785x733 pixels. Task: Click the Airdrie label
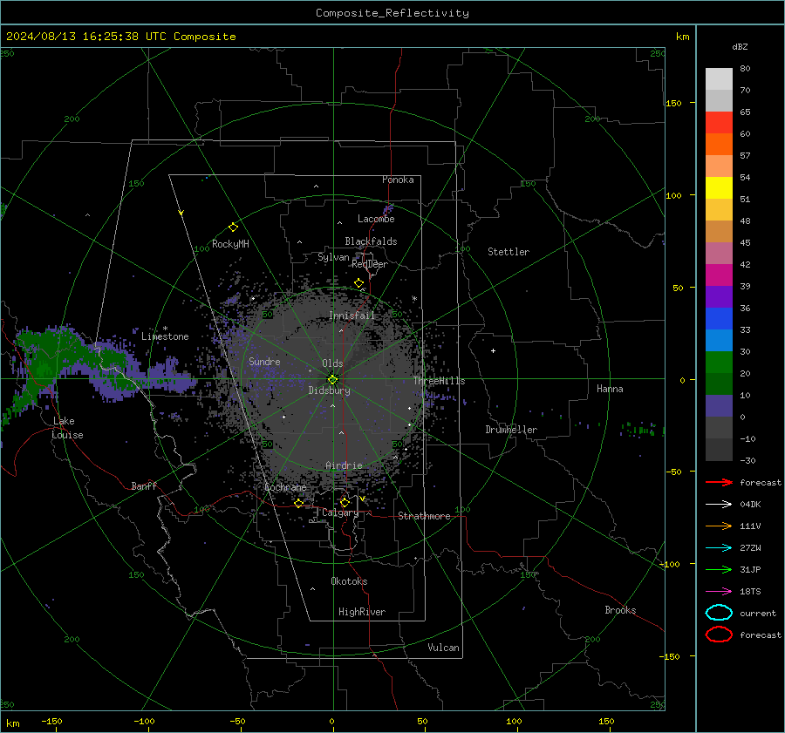(344, 465)
